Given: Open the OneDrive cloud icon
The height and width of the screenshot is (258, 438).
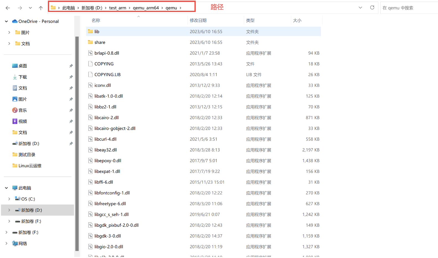Looking at the screenshot, I should coord(15,21).
